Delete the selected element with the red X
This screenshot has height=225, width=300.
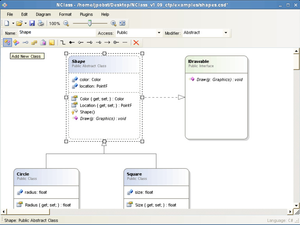click(136, 42)
